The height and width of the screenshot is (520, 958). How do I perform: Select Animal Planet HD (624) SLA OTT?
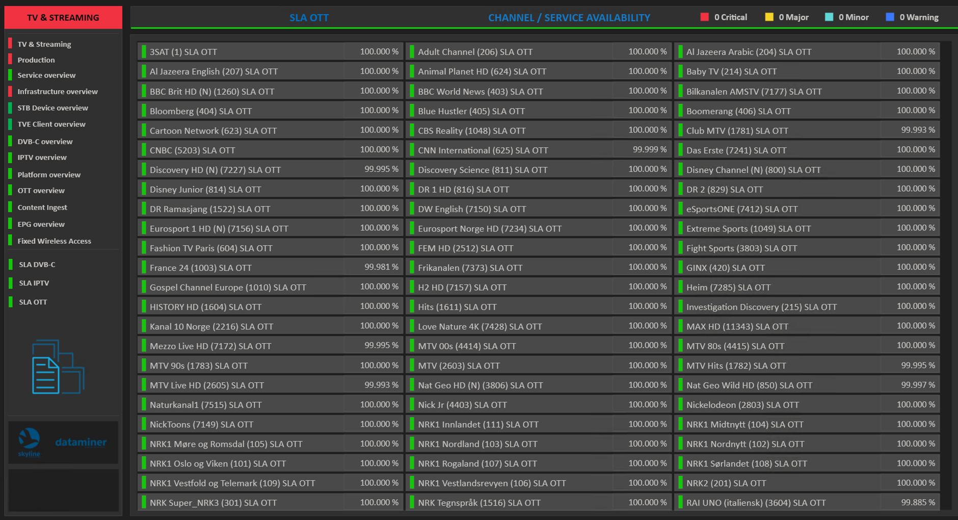pos(539,71)
